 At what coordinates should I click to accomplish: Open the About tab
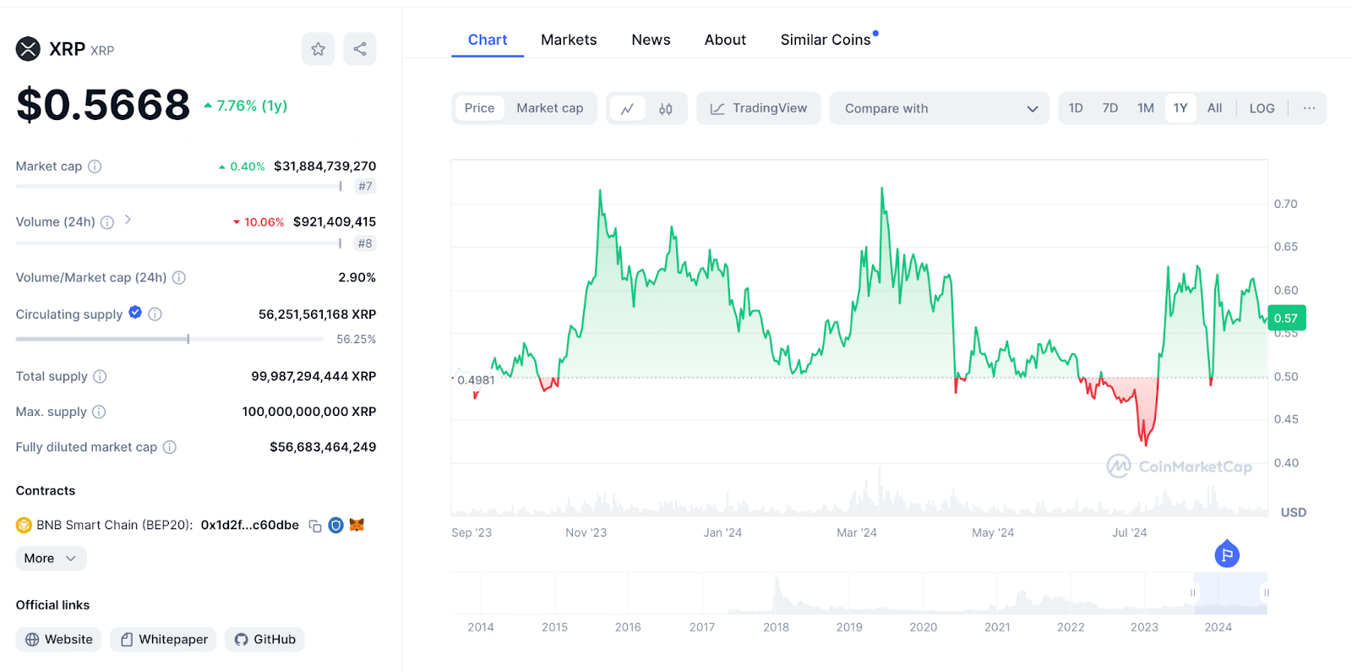[x=725, y=40]
